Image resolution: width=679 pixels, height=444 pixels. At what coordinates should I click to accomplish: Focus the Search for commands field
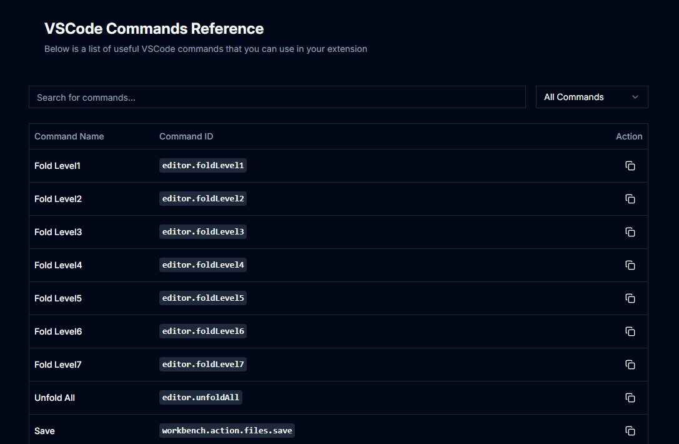(277, 97)
